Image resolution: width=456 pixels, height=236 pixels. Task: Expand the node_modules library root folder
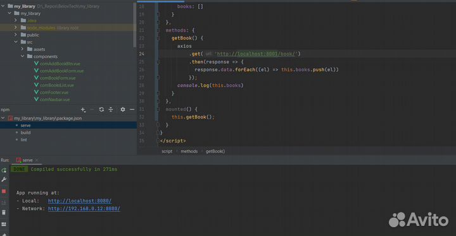pos(16,28)
